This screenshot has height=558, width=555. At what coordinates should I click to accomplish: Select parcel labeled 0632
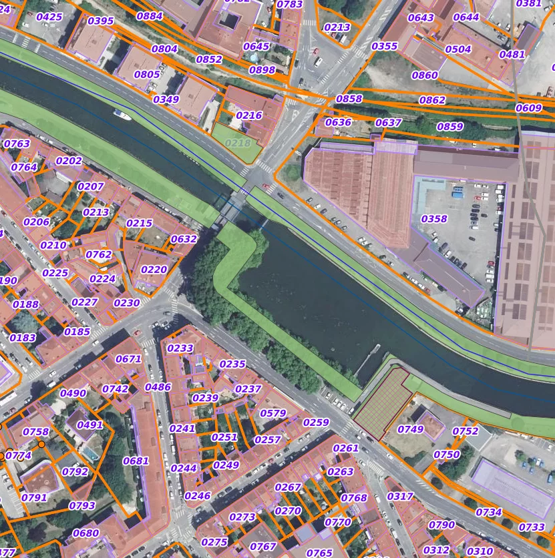tap(184, 239)
